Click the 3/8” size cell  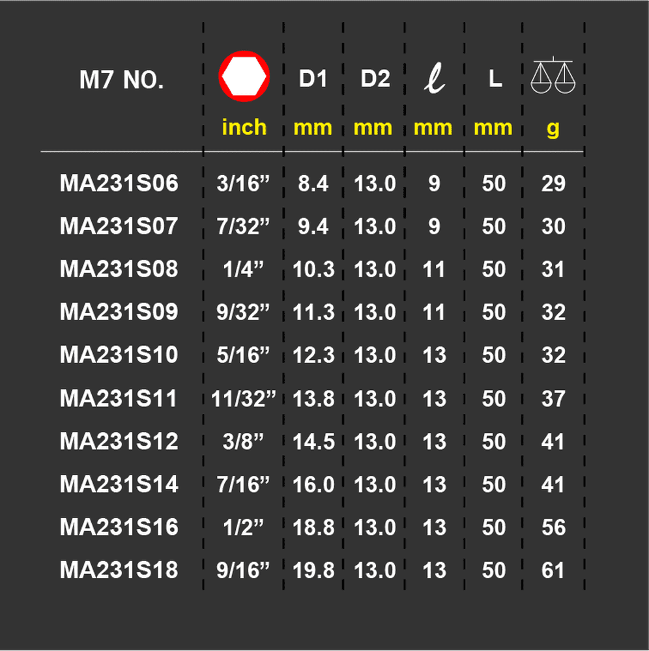(x=244, y=441)
